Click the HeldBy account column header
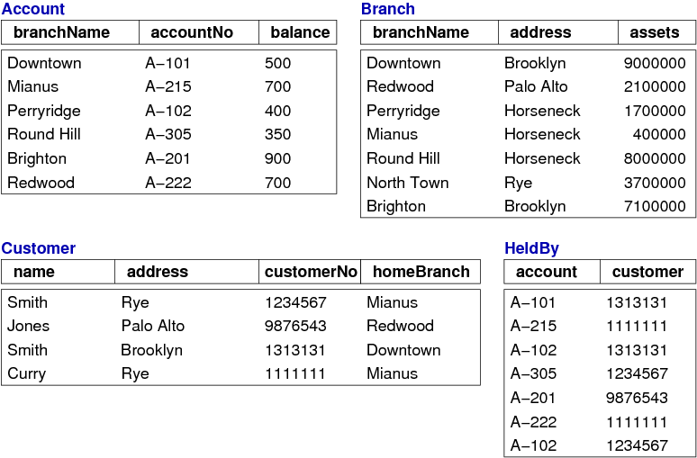The width and height of the screenshot is (697, 458). tap(547, 272)
